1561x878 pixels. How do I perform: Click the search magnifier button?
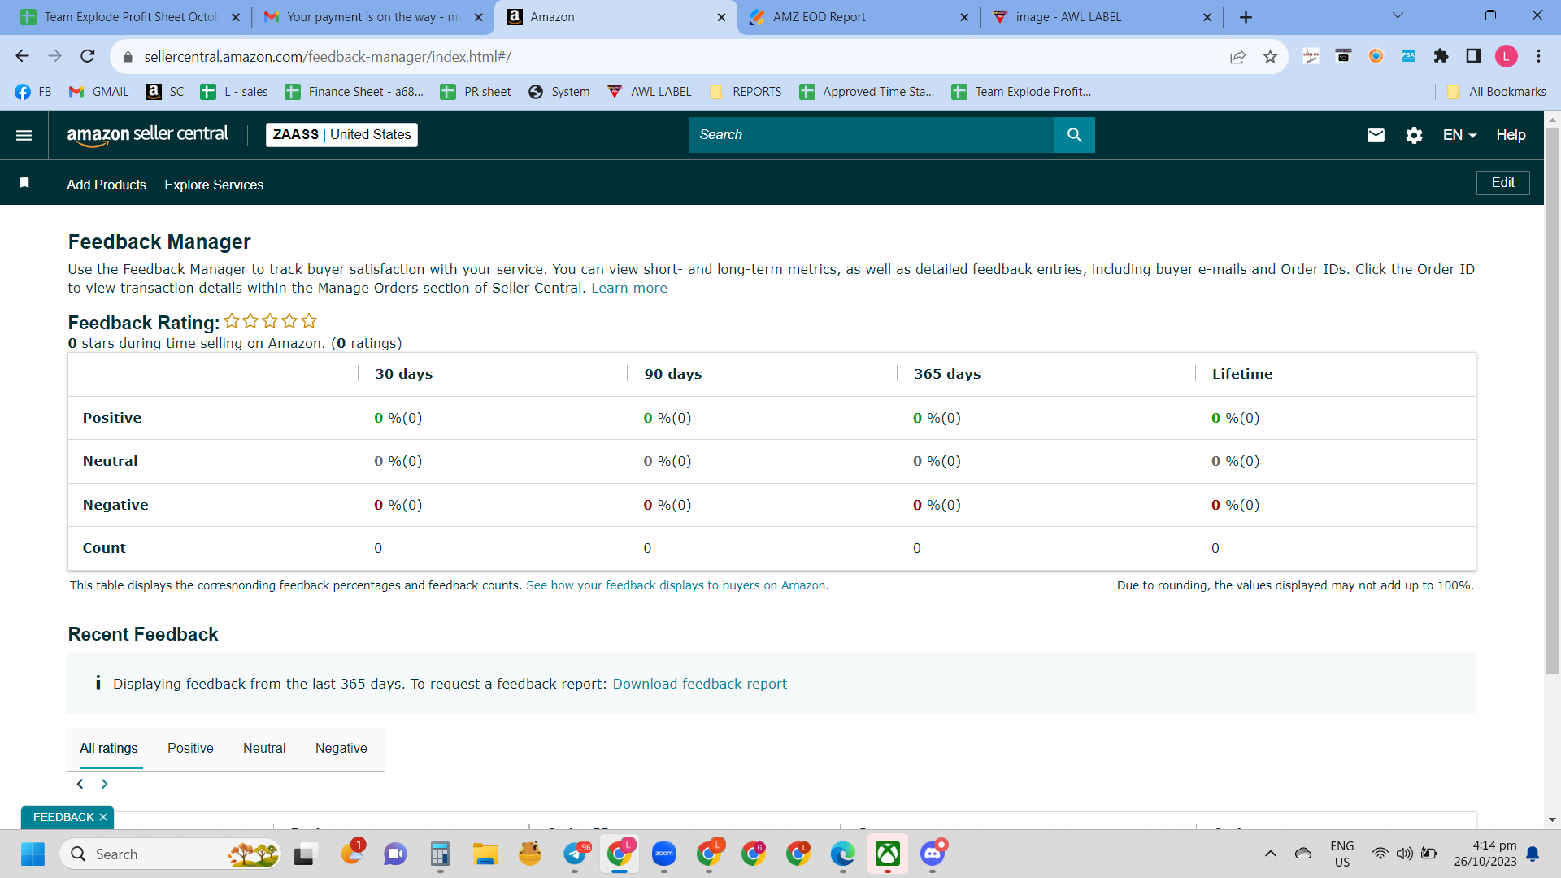click(1074, 135)
